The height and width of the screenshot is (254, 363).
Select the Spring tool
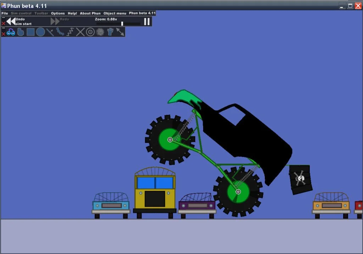pos(70,32)
